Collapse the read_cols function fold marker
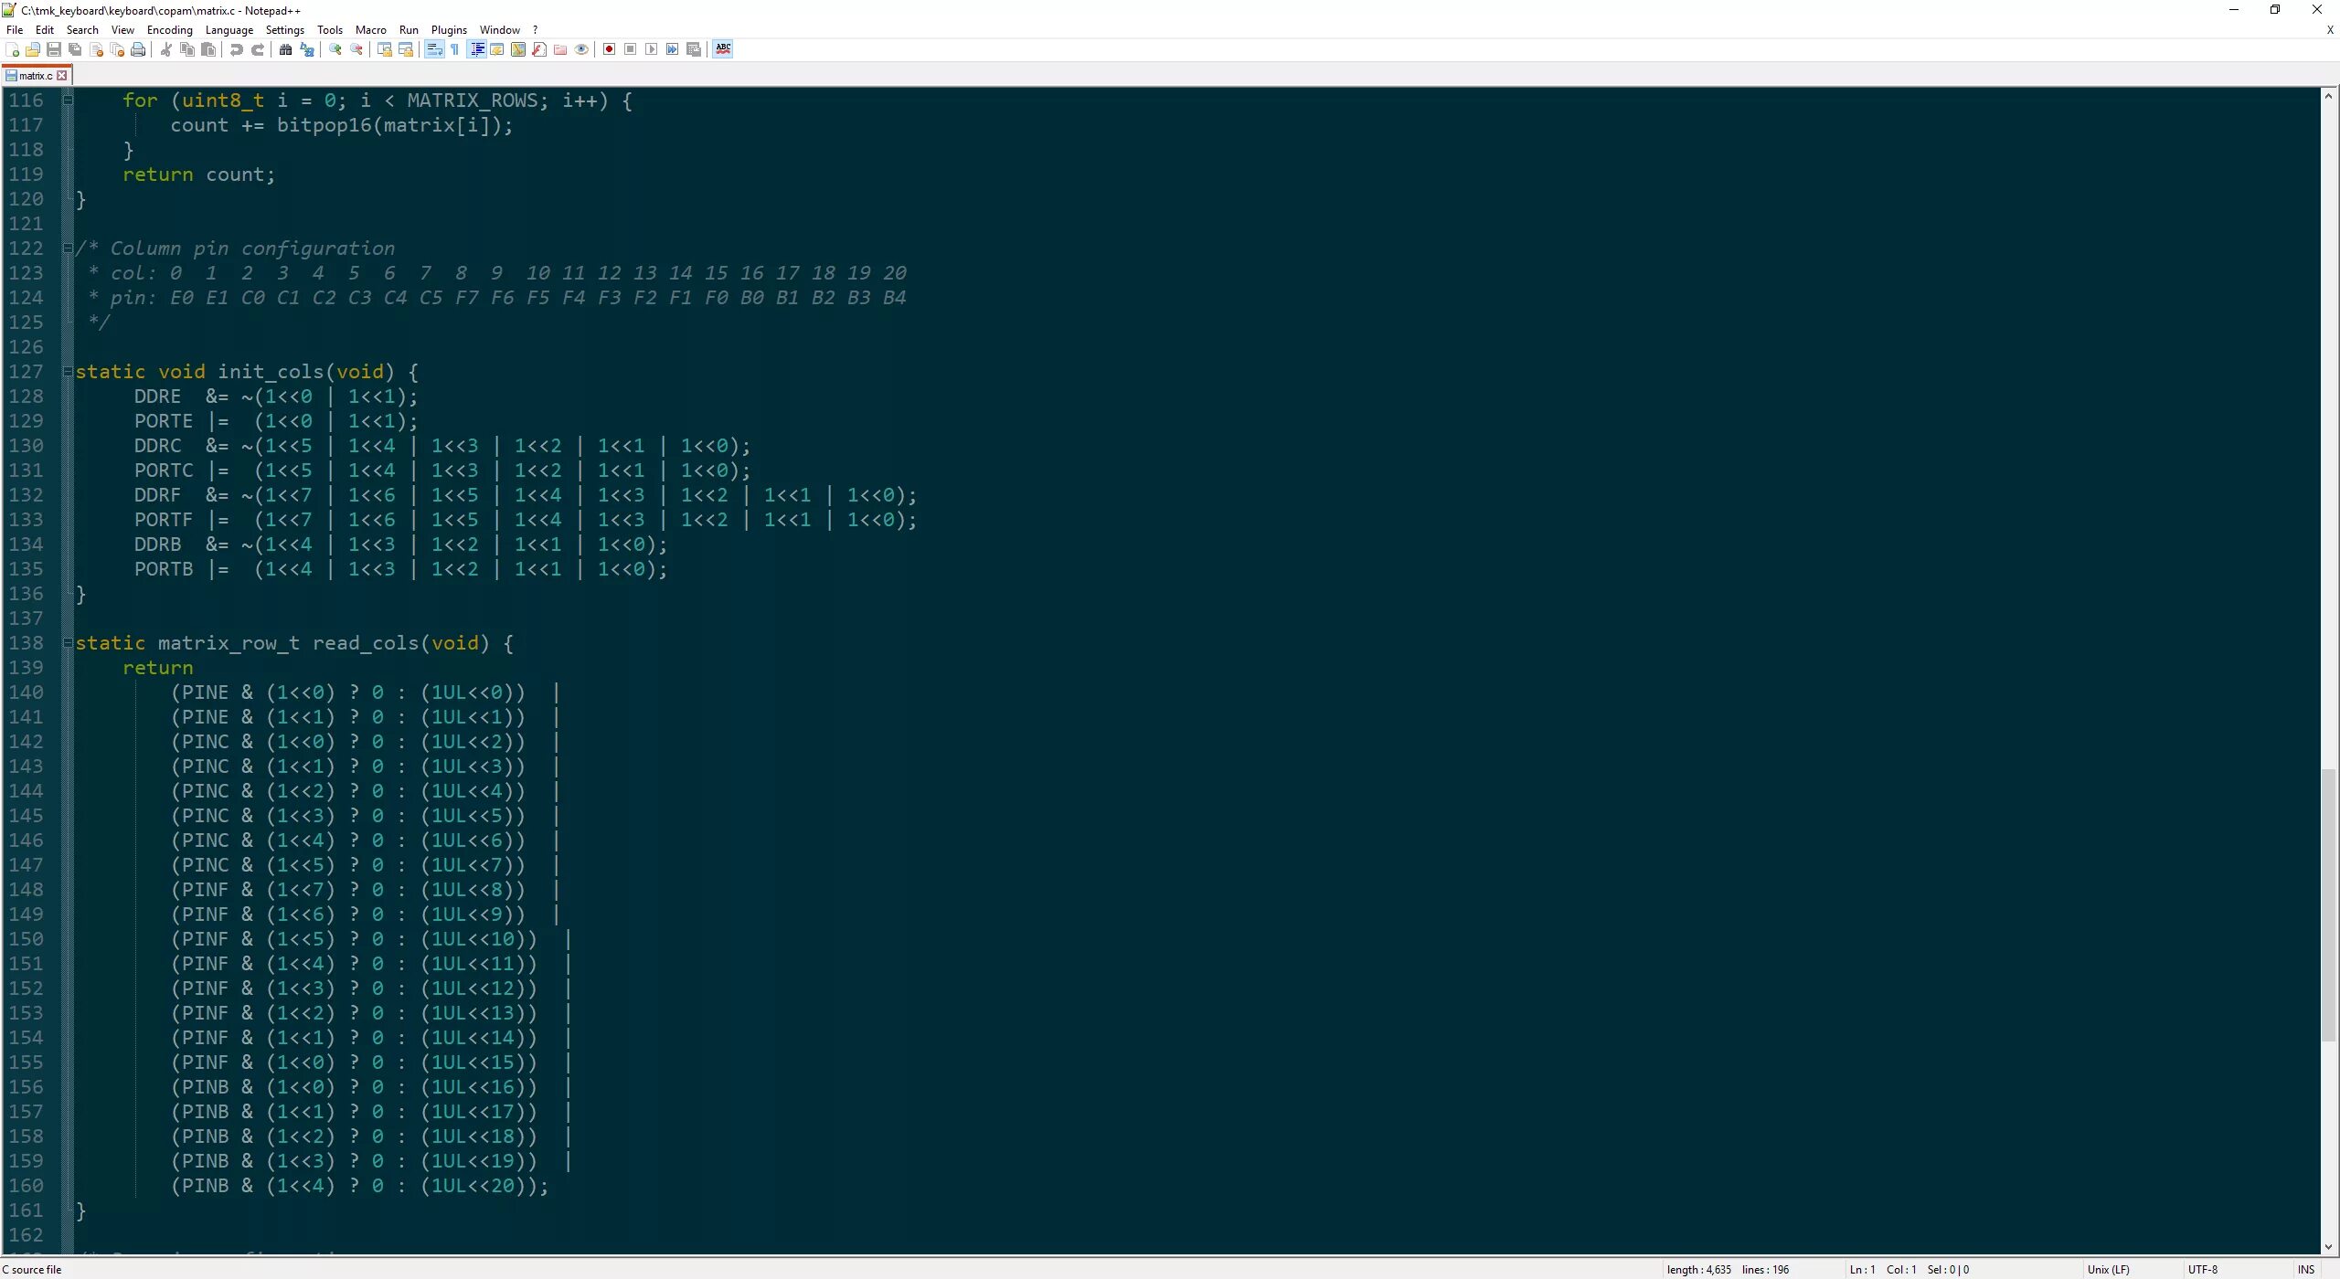2340x1279 pixels. [68, 643]
